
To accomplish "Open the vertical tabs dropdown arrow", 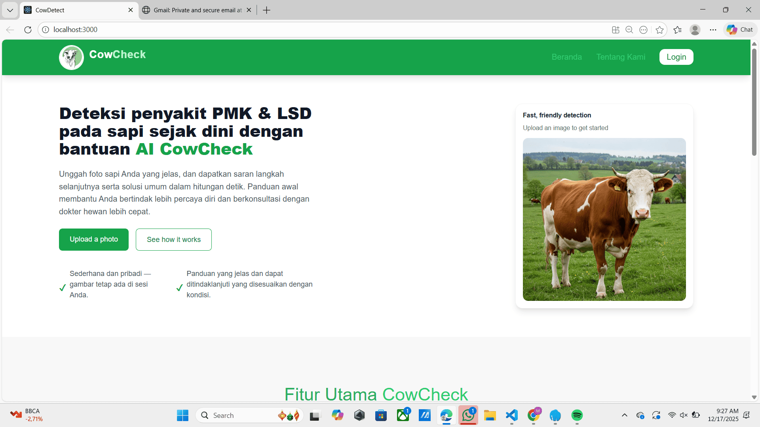I will coord(10,10).
